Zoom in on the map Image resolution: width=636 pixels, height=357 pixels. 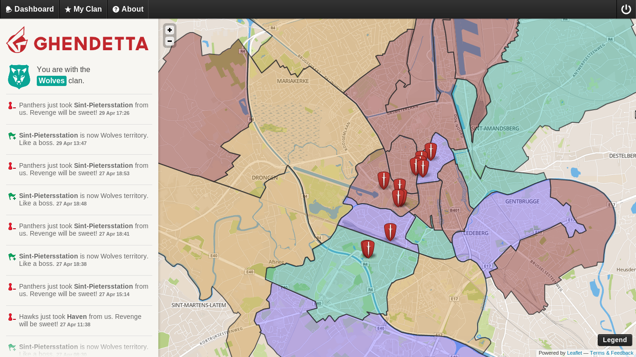pos(169,30)
